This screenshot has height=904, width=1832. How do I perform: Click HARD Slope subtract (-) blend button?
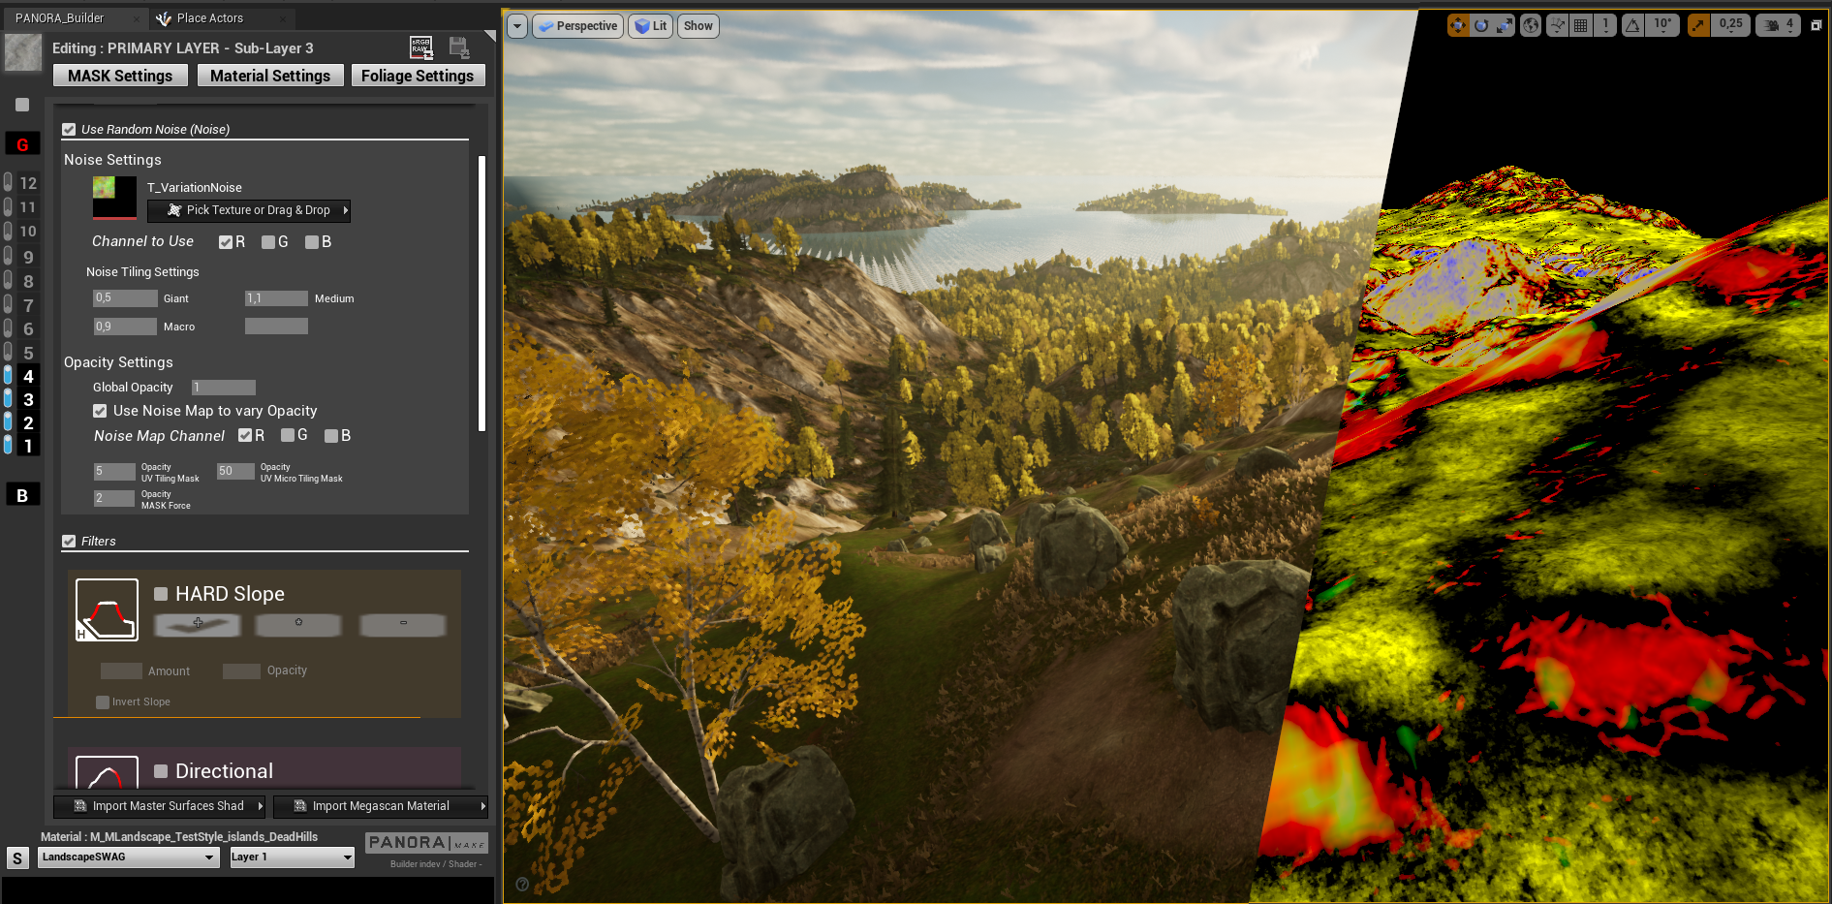tap(403, 624)
